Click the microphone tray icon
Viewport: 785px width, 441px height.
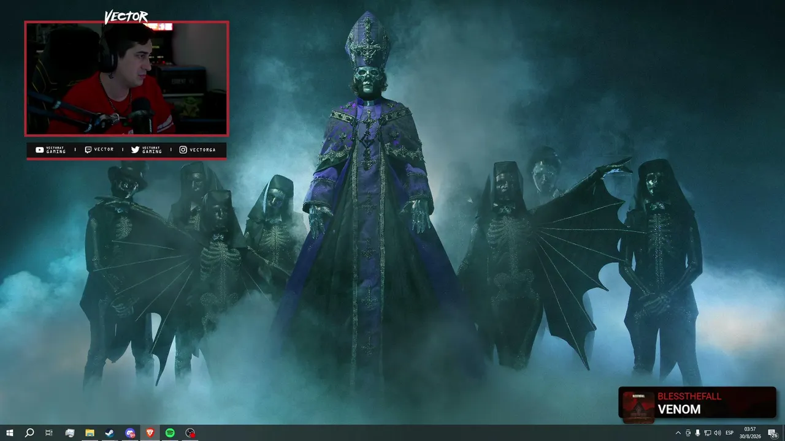tap(698, 433)
